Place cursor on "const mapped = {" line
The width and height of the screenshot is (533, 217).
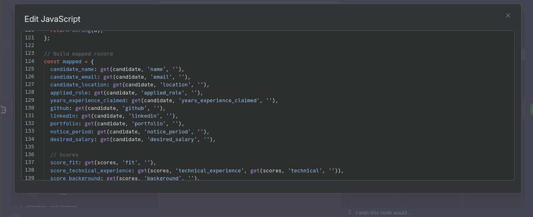pyautogui.click(x=69, y=62)
